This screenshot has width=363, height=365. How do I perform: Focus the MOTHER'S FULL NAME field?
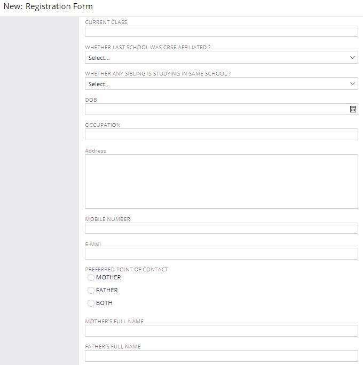click(x=222, y=331)
